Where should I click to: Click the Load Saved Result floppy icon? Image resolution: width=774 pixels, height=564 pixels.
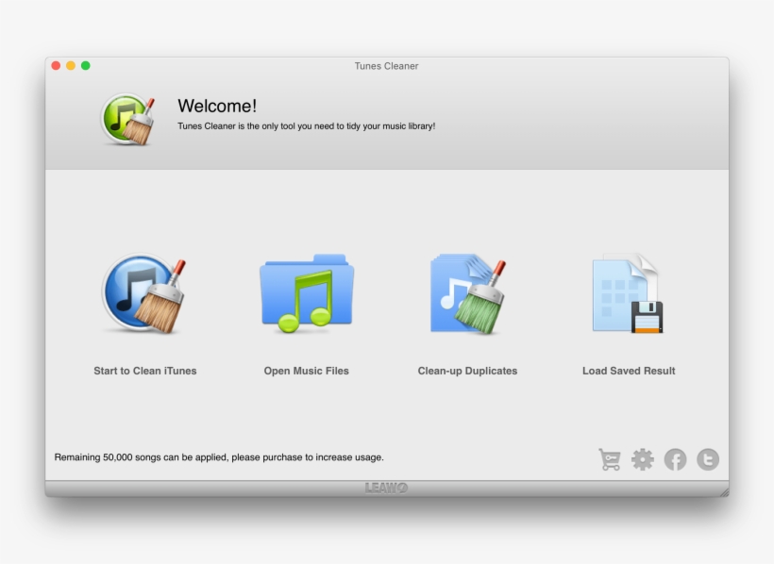[628, 293]
